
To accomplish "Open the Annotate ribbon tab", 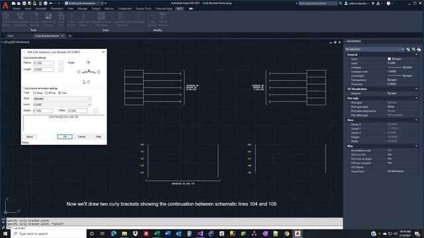I will 41,9.
